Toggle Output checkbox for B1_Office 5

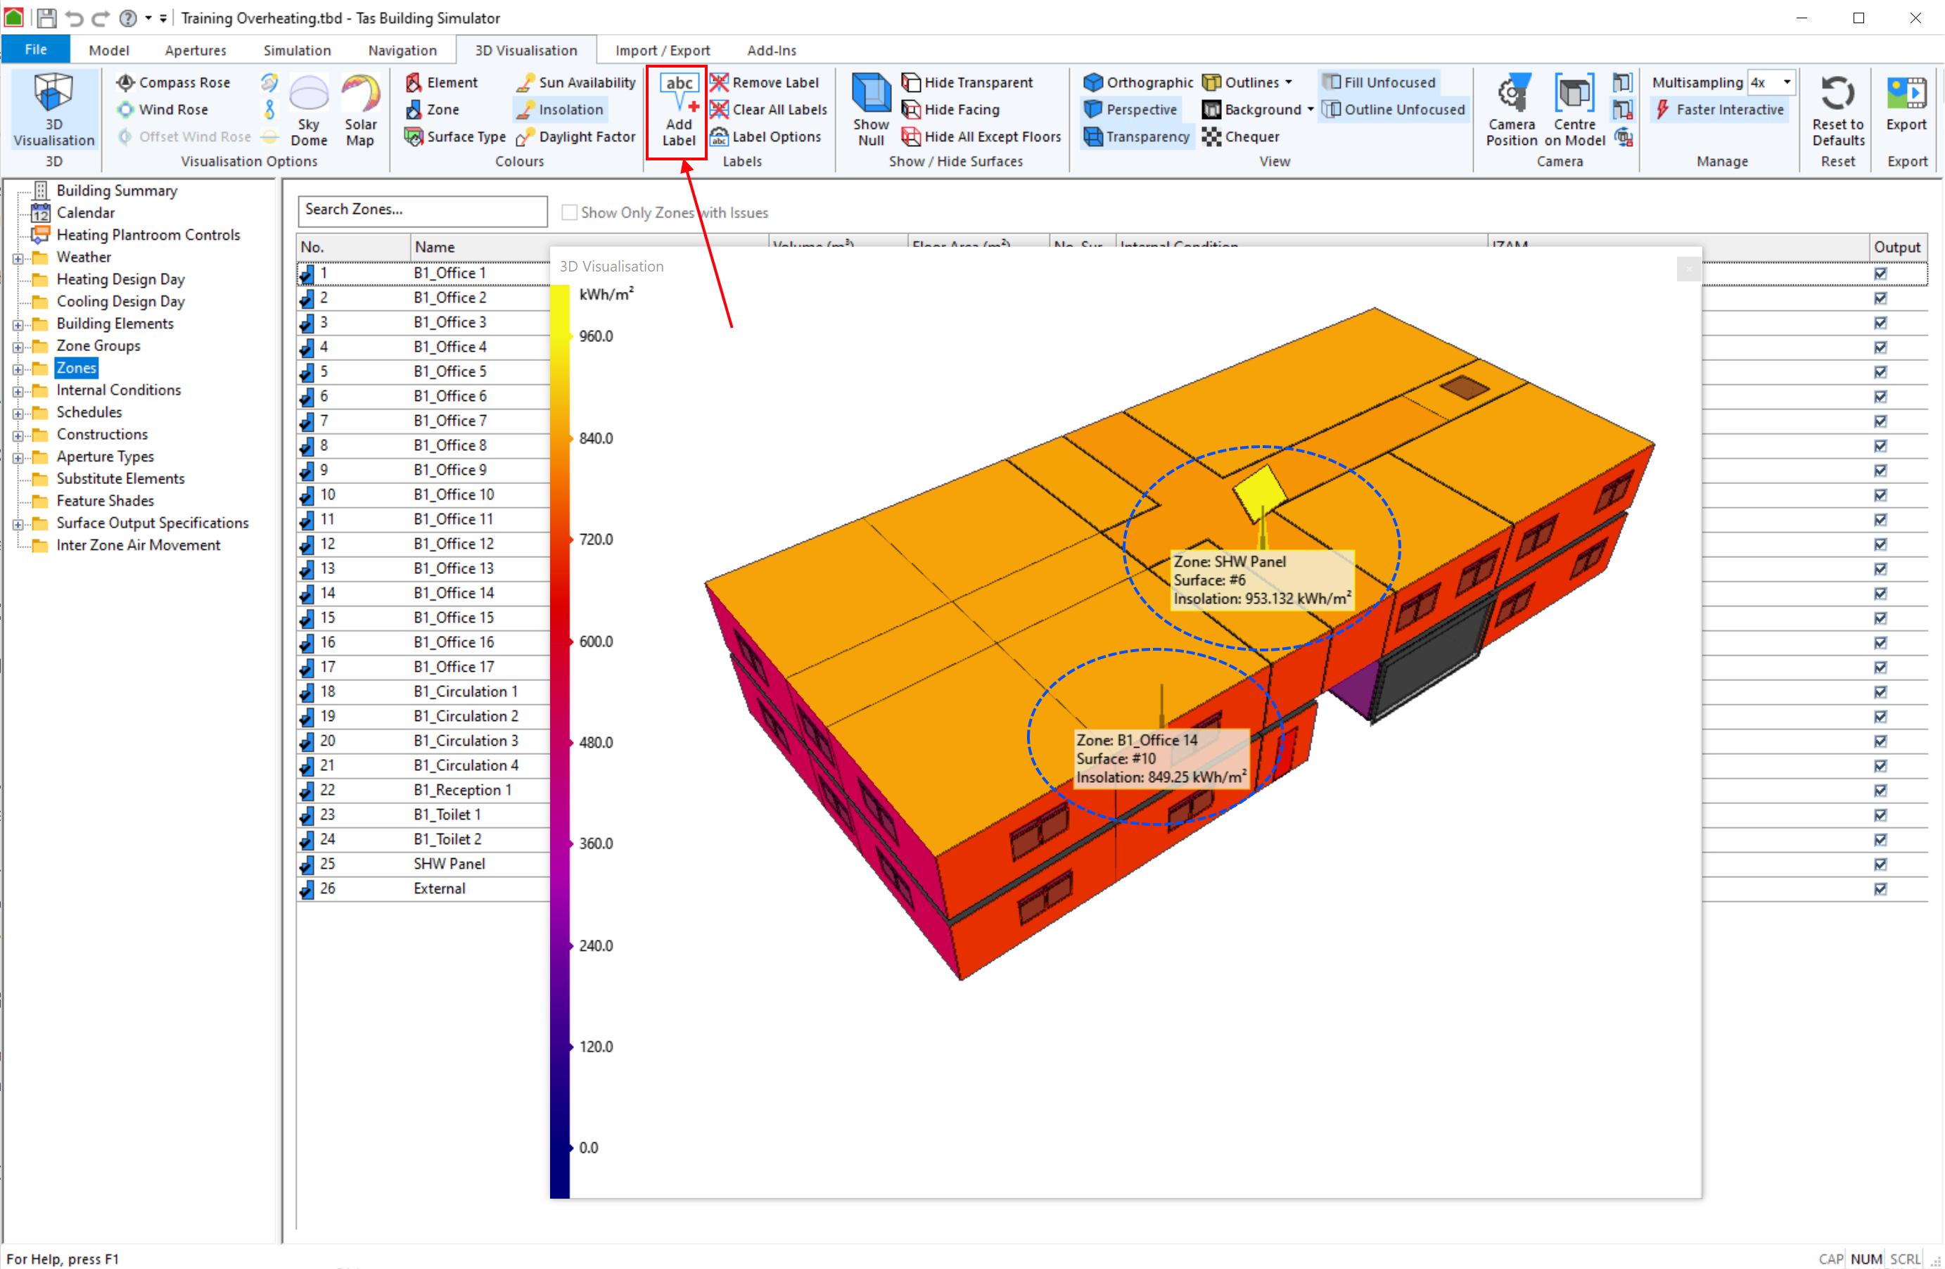[x=1881, y=372]
